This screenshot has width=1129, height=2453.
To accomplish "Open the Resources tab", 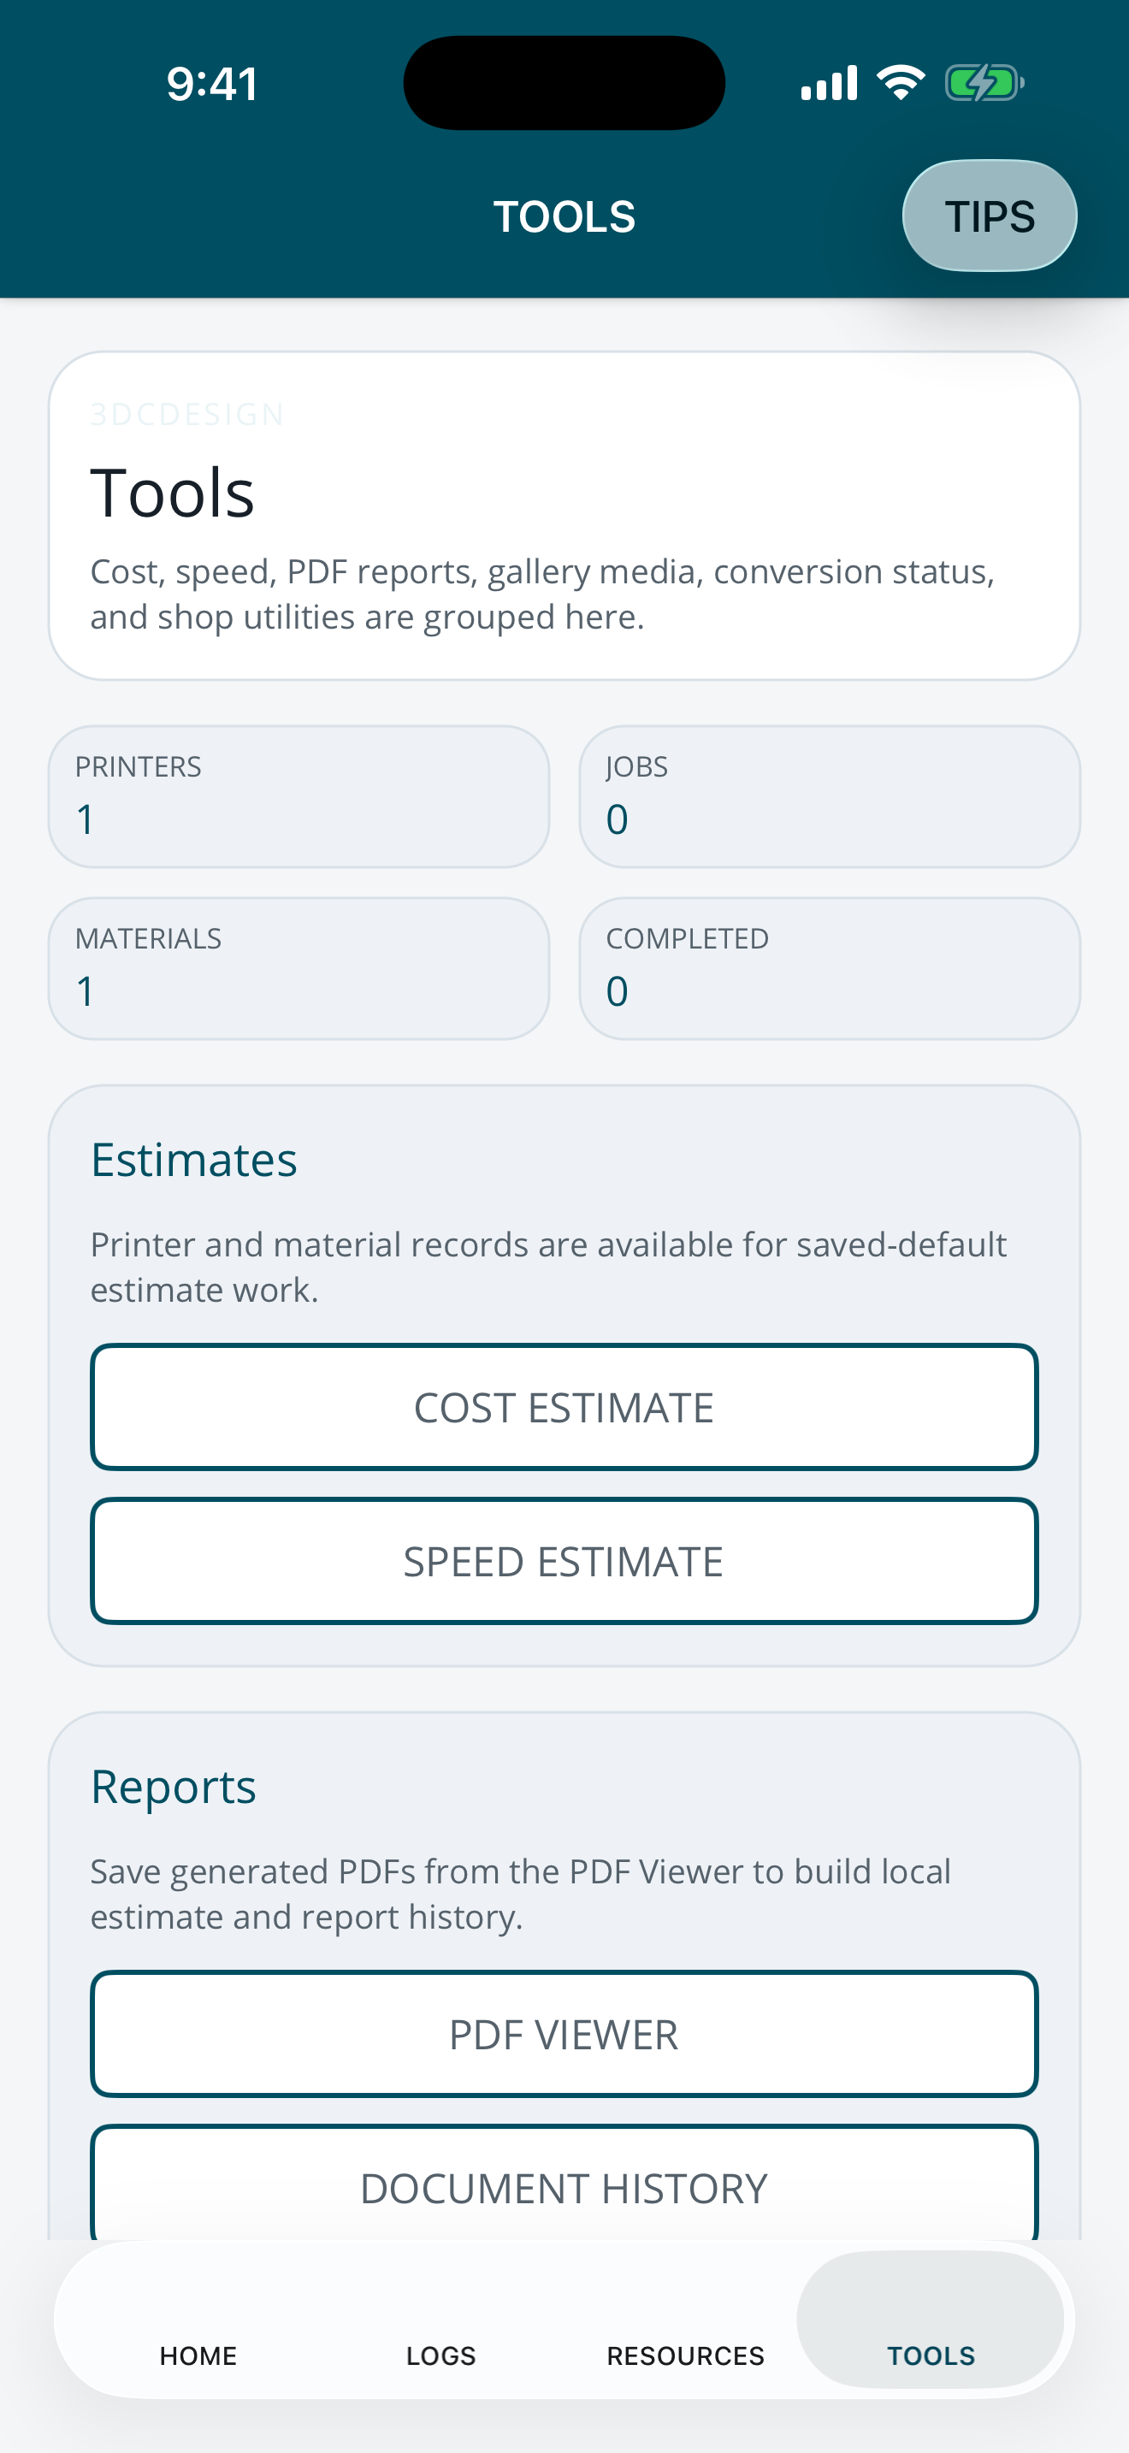I will point(685,2354).
